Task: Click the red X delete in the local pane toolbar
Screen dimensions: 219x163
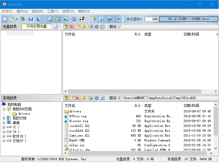Action: [x=77, y=98]
